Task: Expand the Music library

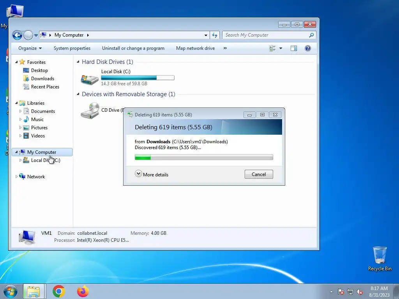Action: (x=20, y=119)
